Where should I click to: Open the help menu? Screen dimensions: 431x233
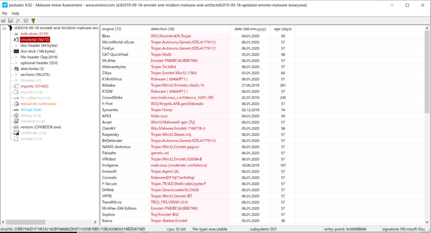tap(15, 13)
